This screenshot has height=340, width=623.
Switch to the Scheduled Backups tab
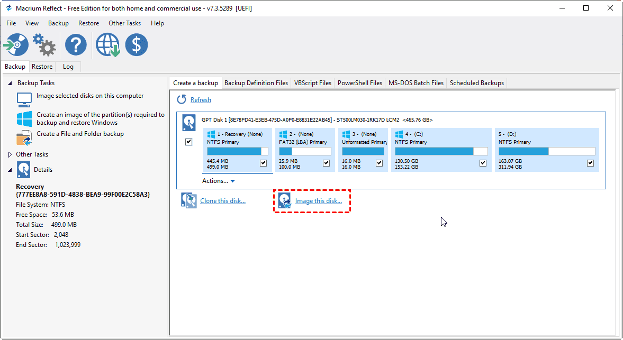477,83
